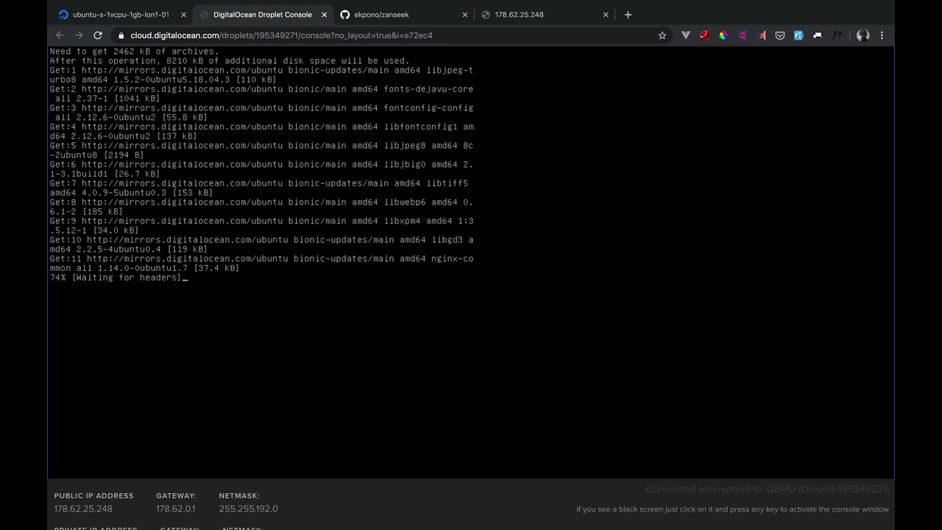This screenshot has height=530, width=942.
Task: Open the blue and red striped extension icon
Action: pos(743,35)
